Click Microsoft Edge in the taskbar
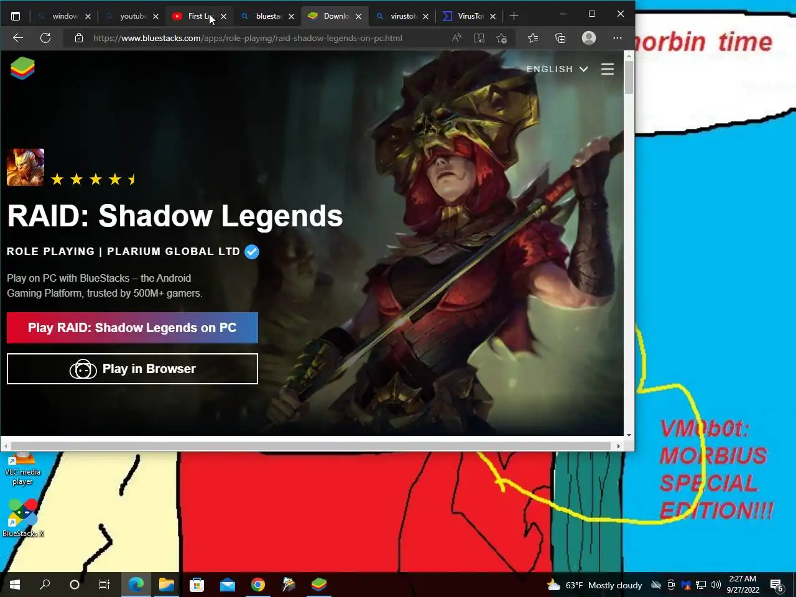 coord(136,585)
